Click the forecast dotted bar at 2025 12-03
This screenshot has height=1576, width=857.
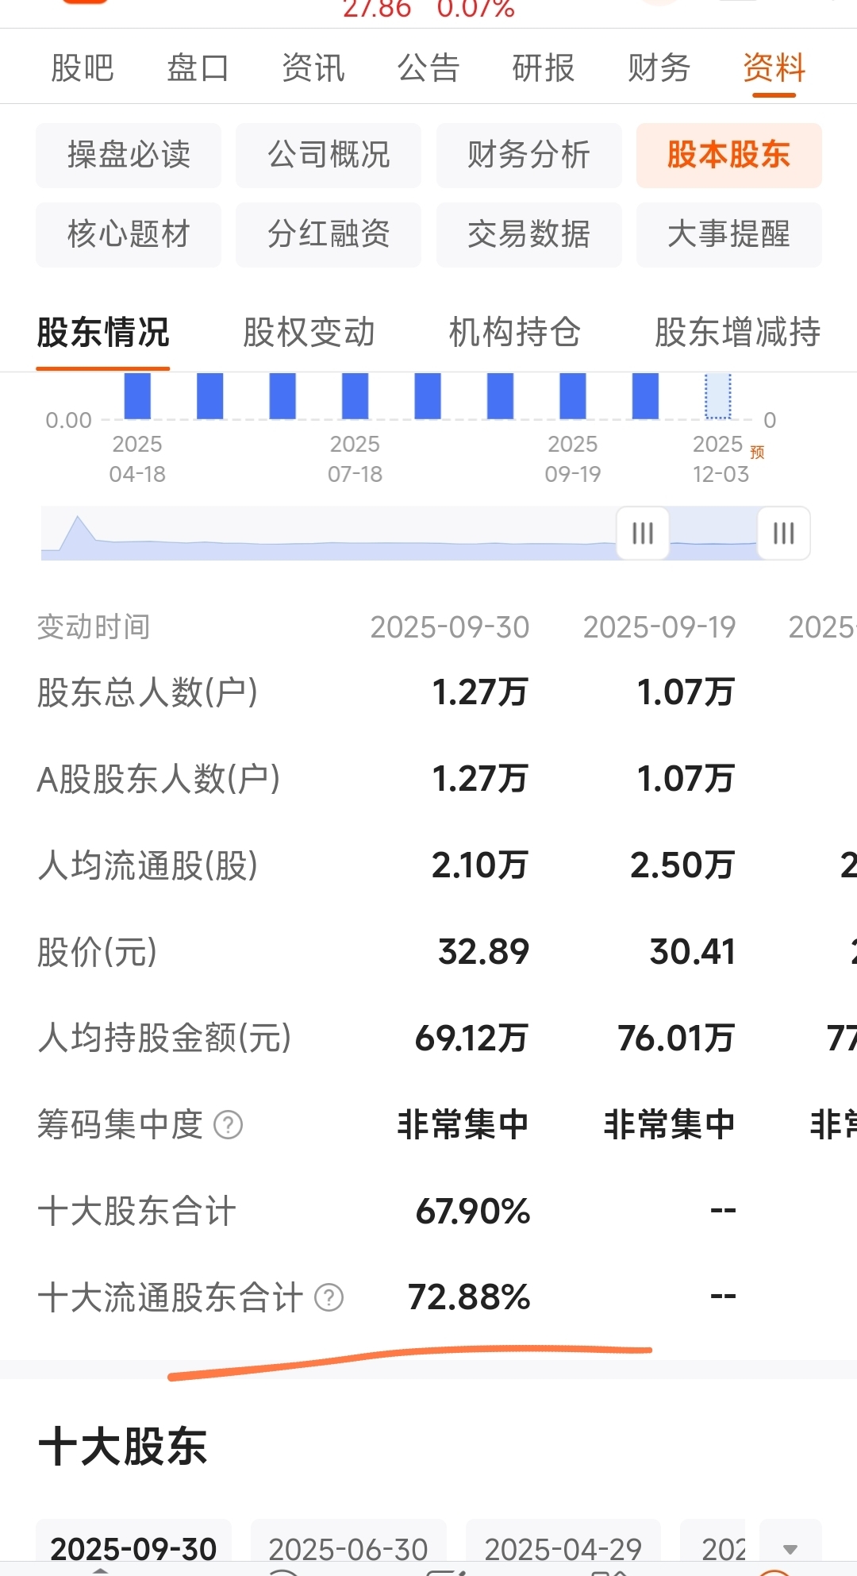coord(718,396)
